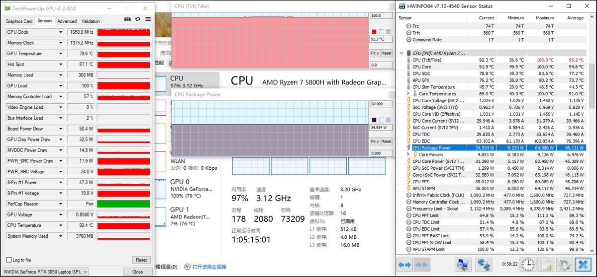Switch to the Validation tab

pyautogui.click(x=91, y=21)
